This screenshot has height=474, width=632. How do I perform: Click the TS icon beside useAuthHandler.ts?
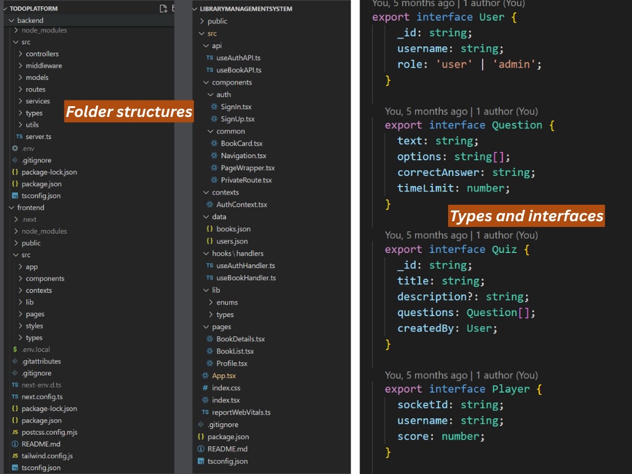[210, 265]
